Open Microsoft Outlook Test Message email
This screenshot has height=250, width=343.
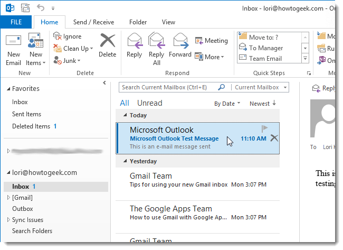click(x=197, y=138)
